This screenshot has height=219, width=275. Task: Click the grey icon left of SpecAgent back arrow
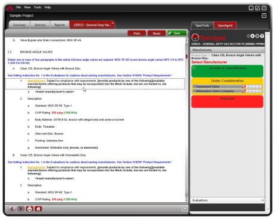(248, 36)
